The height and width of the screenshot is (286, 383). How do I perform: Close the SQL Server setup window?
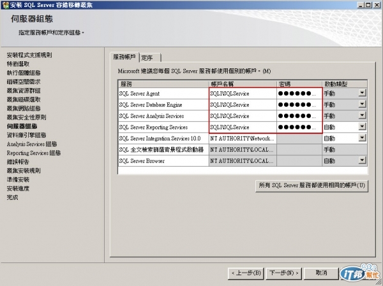[x=377, y=5]
